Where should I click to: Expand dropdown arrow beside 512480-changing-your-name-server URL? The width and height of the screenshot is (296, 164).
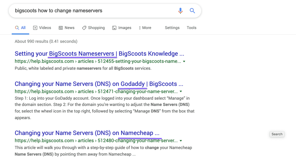click(181, 141)
